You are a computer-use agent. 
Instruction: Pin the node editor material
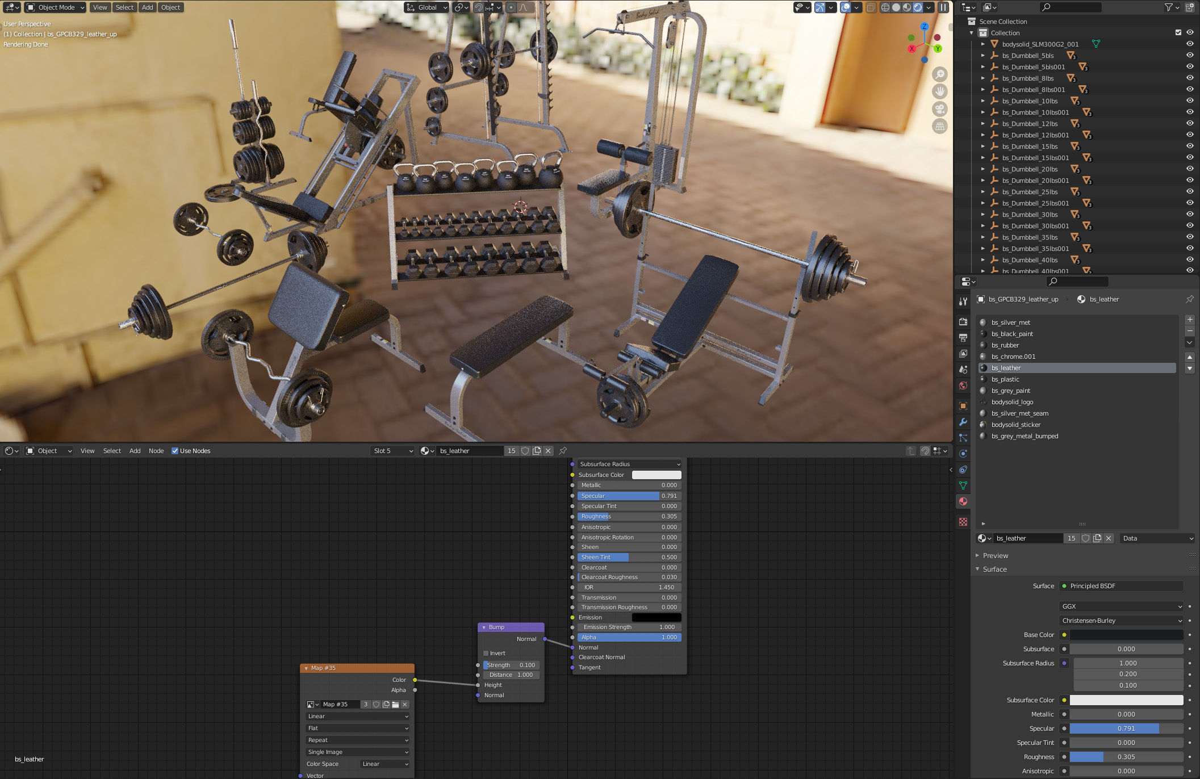coord(563,451)
